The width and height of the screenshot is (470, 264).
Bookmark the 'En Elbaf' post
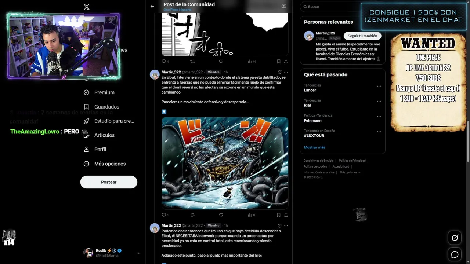(x=279, y=215)
